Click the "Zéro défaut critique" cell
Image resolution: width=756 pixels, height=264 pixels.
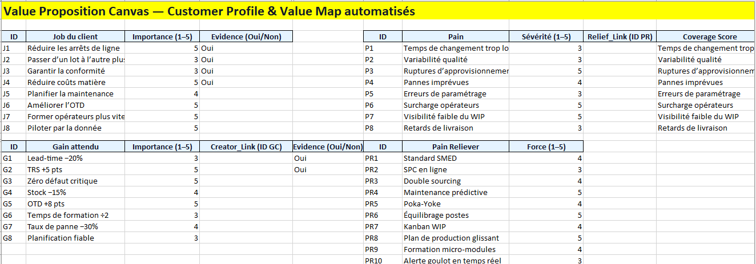pyautogui.click(x=75, y=181)
